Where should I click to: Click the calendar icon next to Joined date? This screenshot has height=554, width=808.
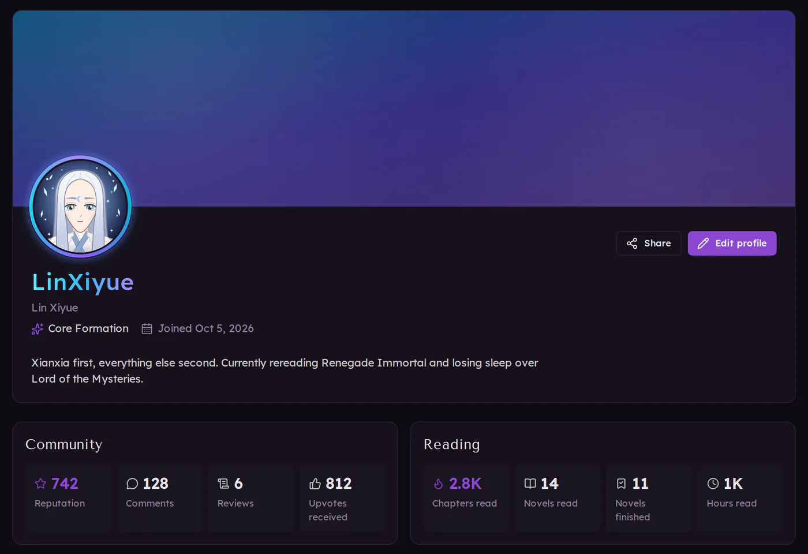[147, 329]
